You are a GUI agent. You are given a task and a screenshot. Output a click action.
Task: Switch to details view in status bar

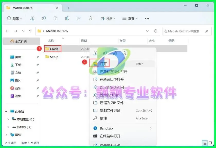tap(205, 143)
